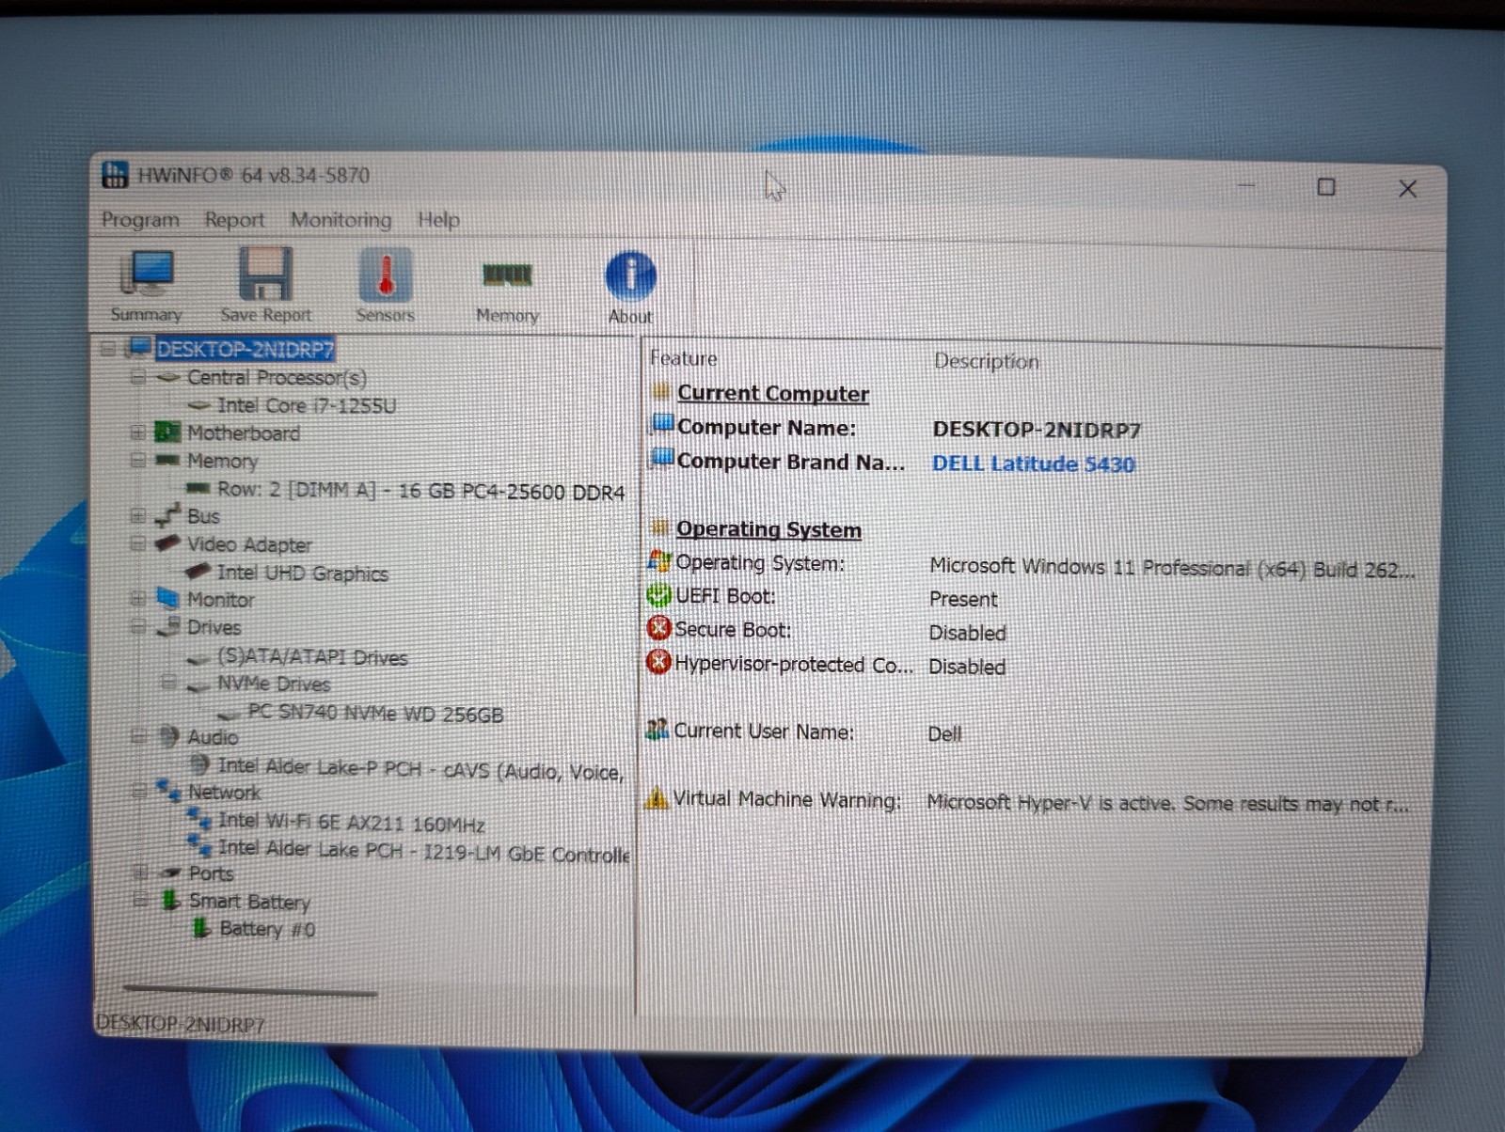Click the Current Computer section heading

[772, 393]
